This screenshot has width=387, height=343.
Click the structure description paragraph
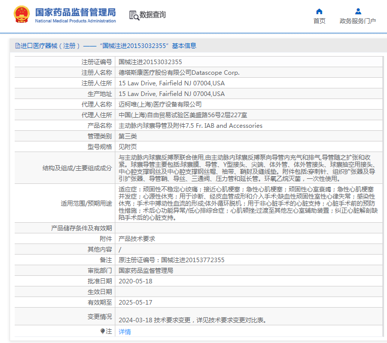[247, 168]
